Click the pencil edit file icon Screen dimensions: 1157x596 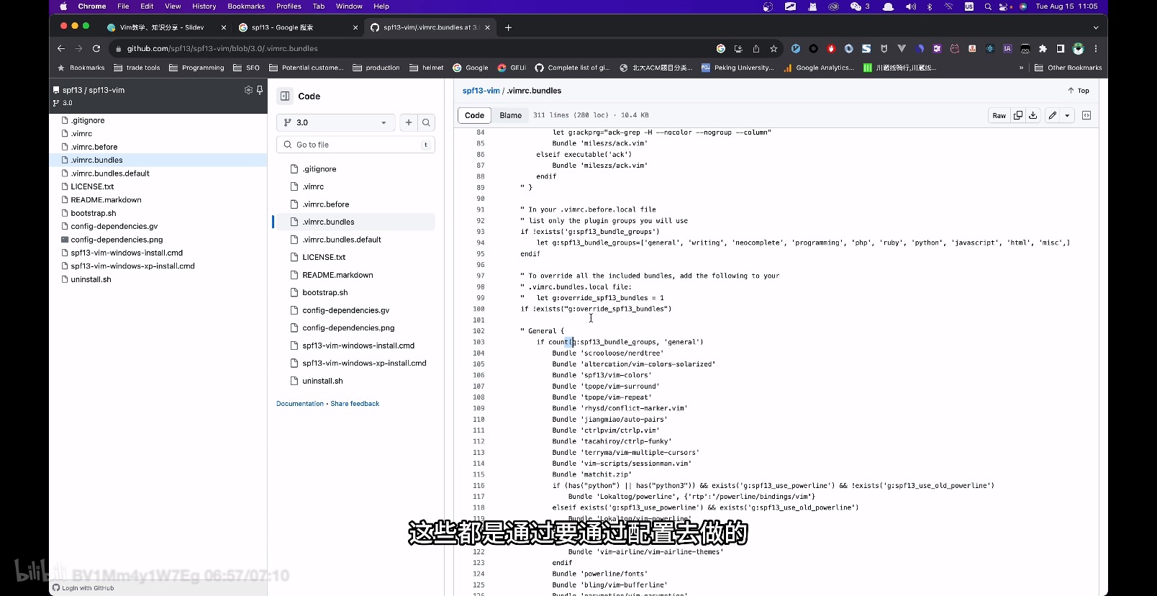(x=1053, y=115)
